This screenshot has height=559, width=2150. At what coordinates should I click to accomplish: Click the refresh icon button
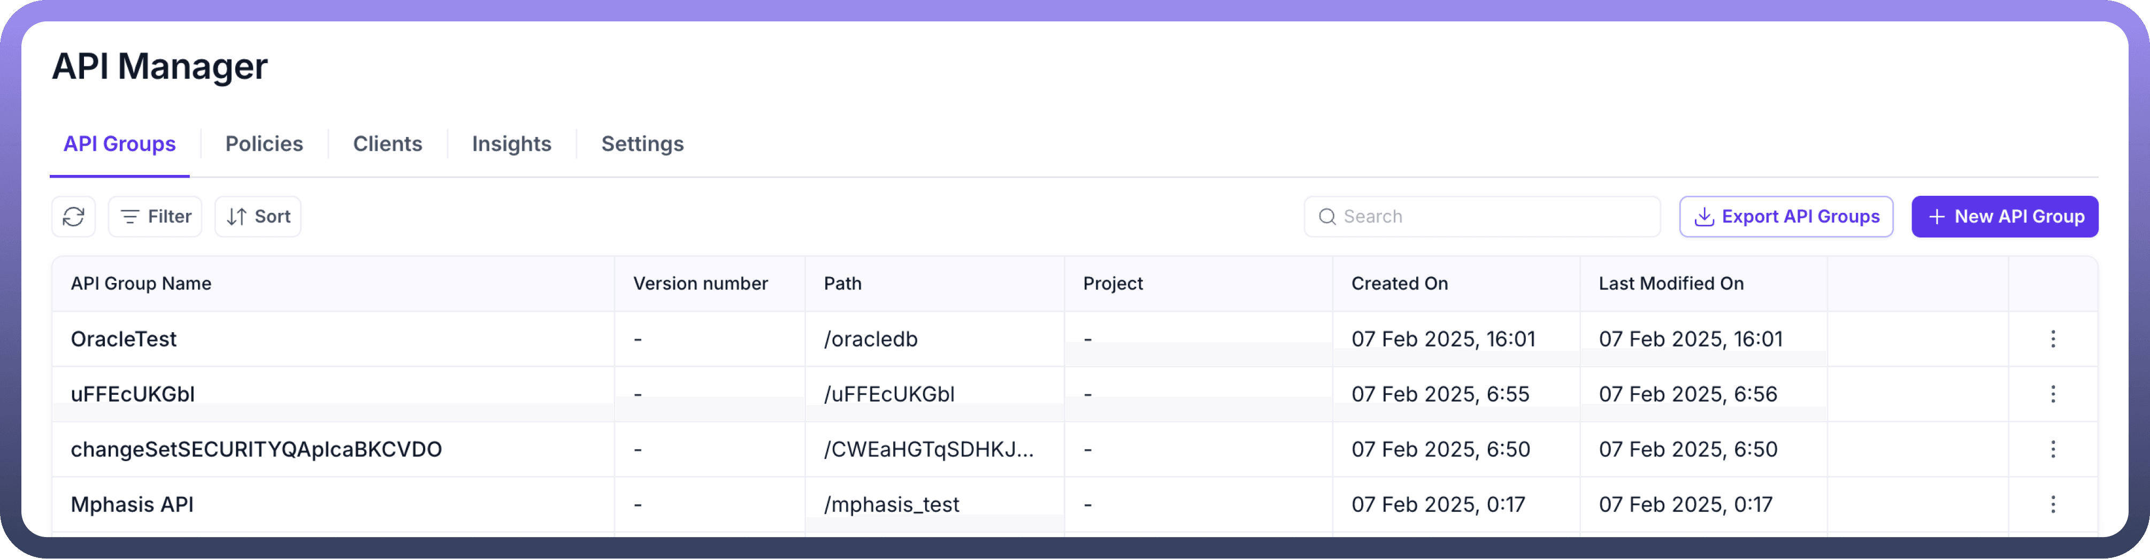point(73,217)
